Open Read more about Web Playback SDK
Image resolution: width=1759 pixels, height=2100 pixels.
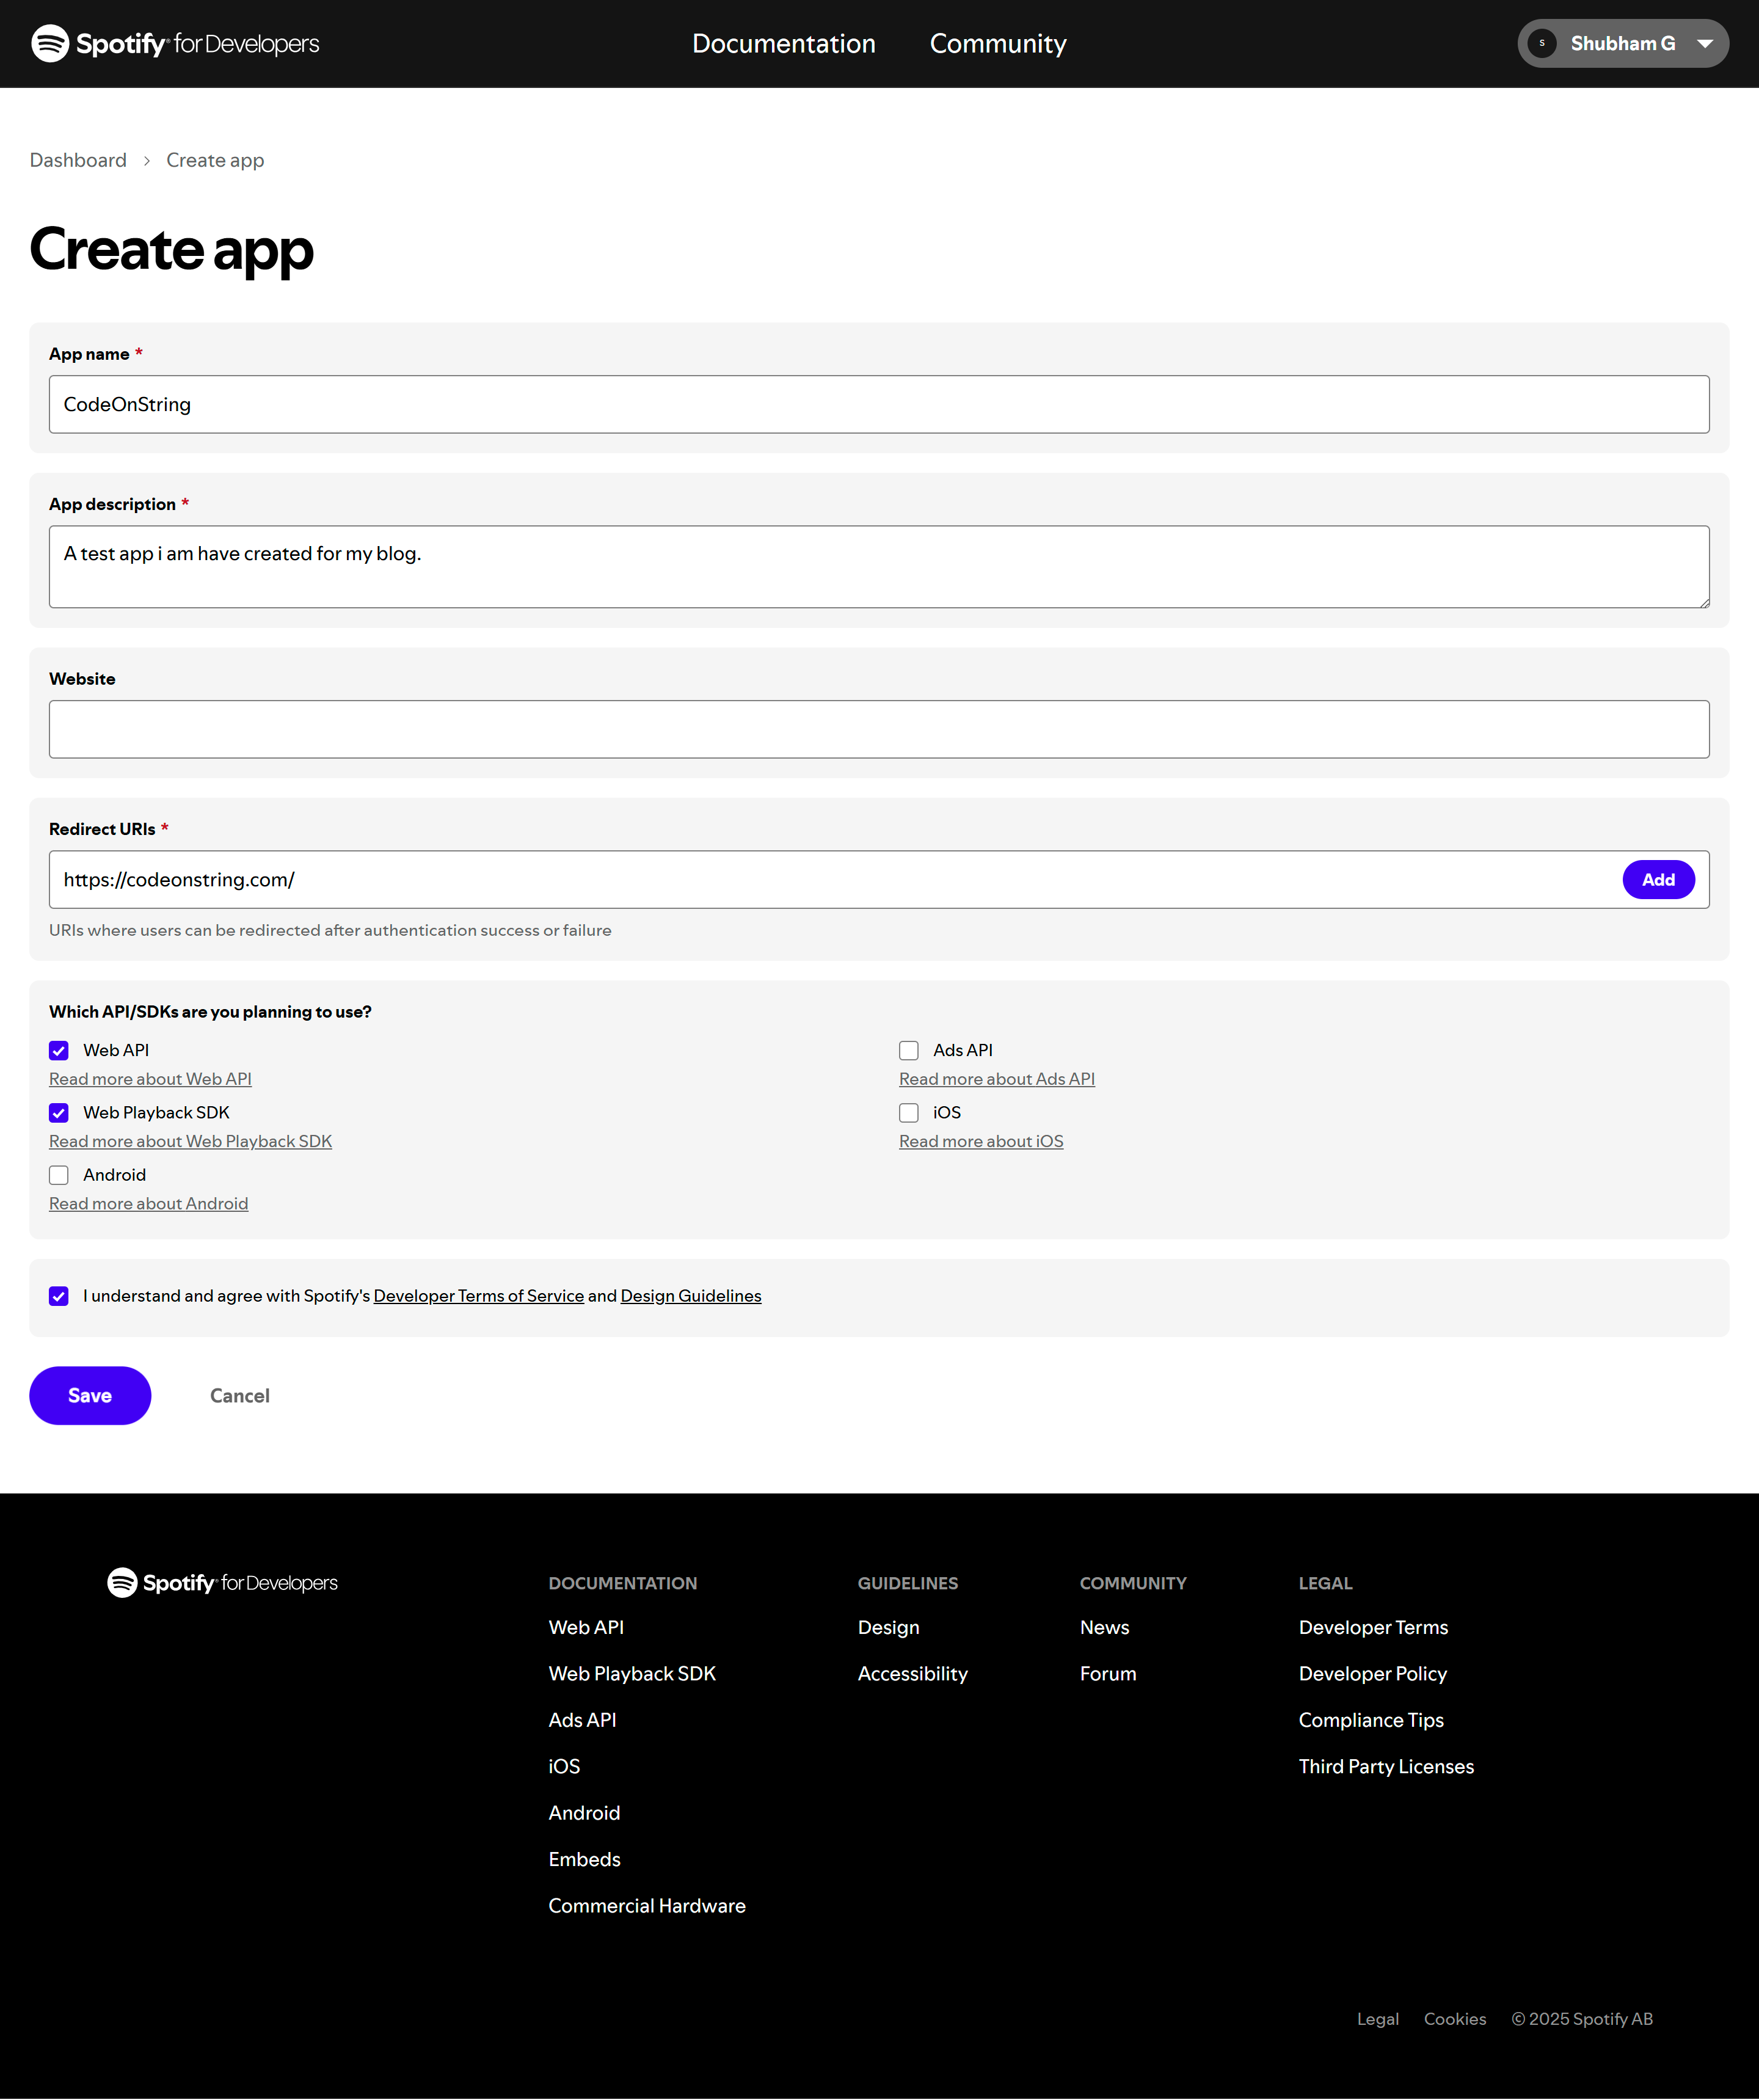(x=190, y=1142)
